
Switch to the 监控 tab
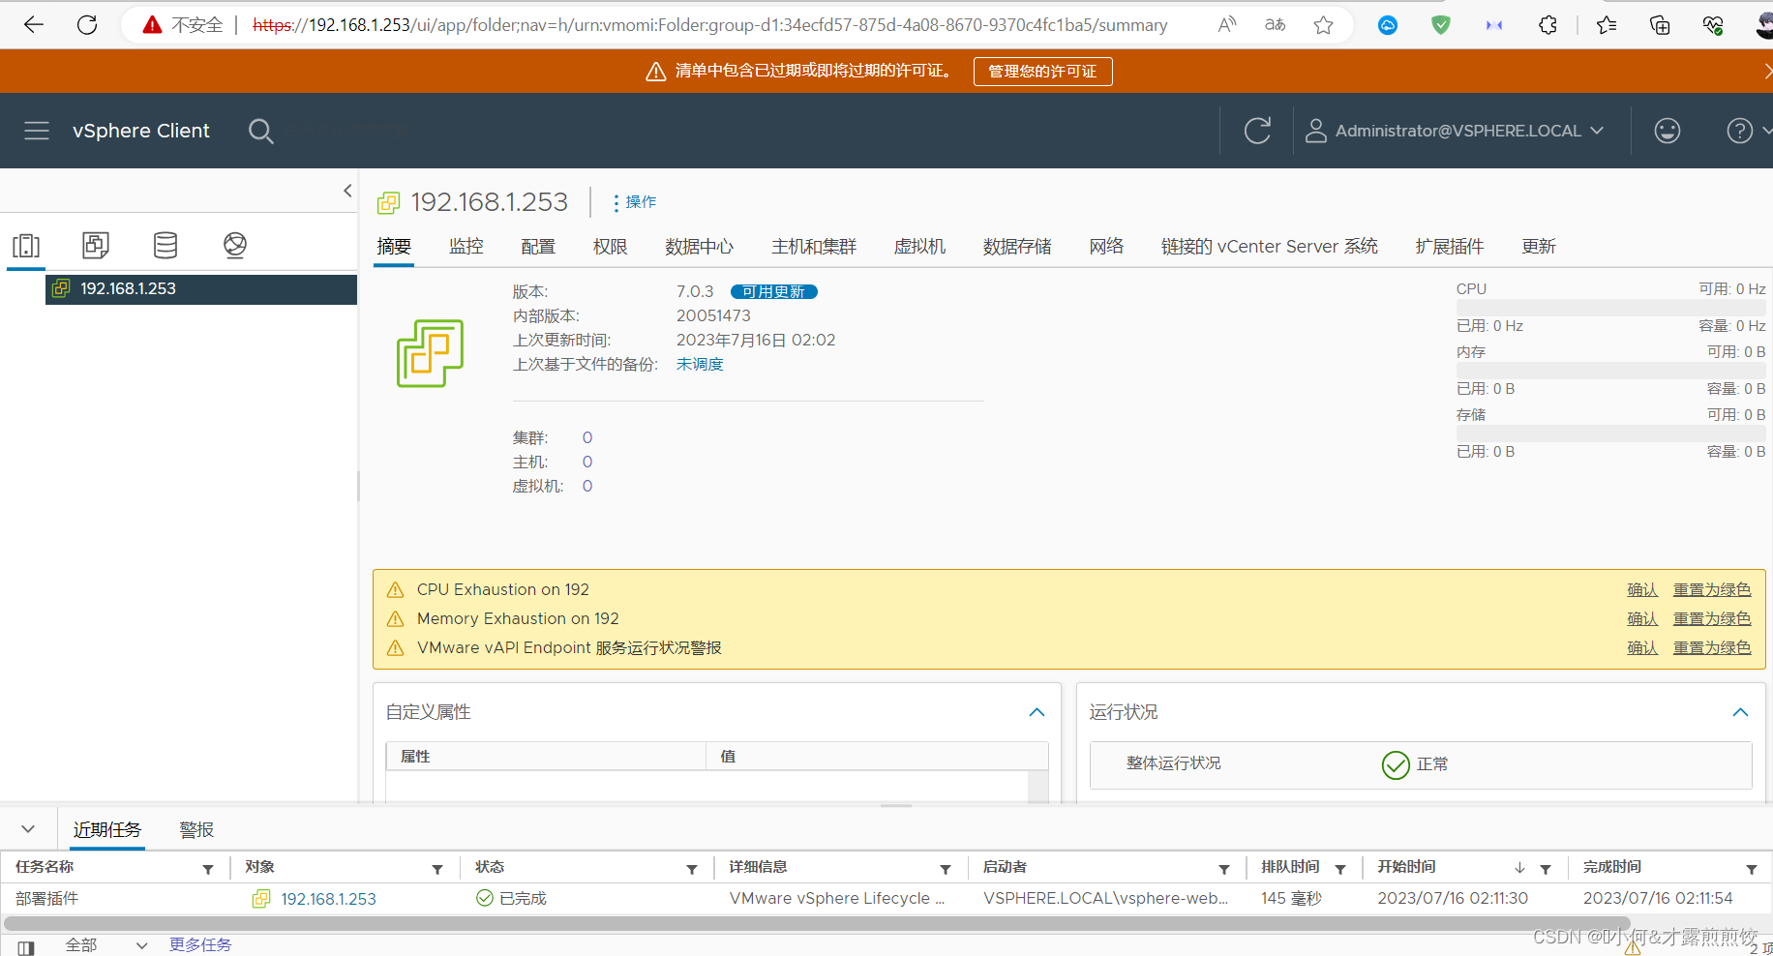[x=466, y=247]
